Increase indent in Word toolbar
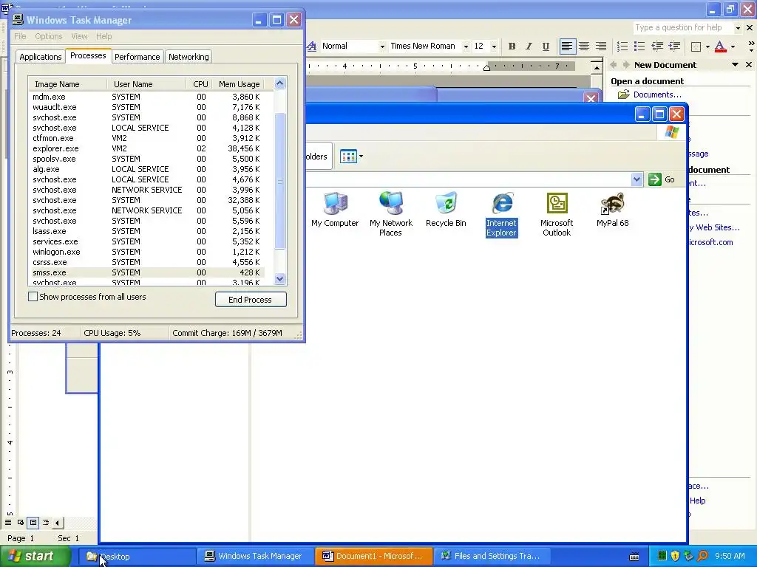Viewport: 757px width, 567px height. coord(674,47)
